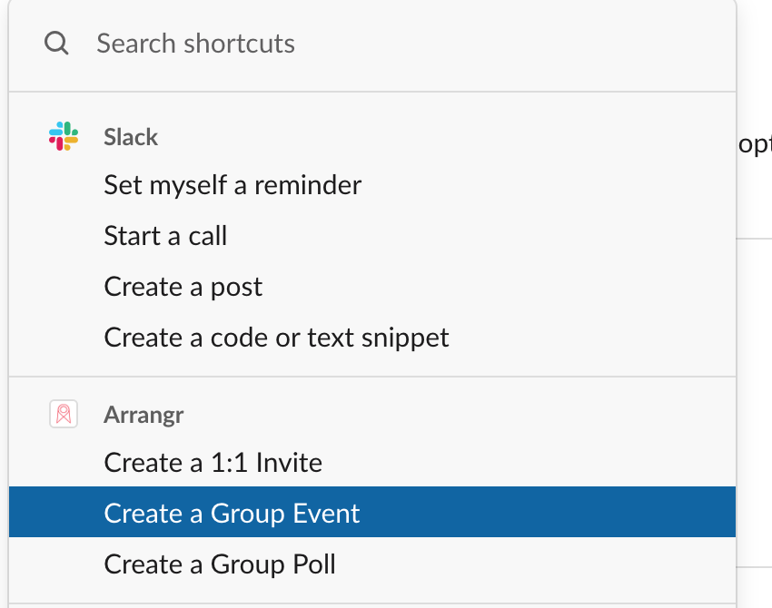Choose 'Create a Group Poll' option
This screenshot has width=772, height=608.
[220, 564]
